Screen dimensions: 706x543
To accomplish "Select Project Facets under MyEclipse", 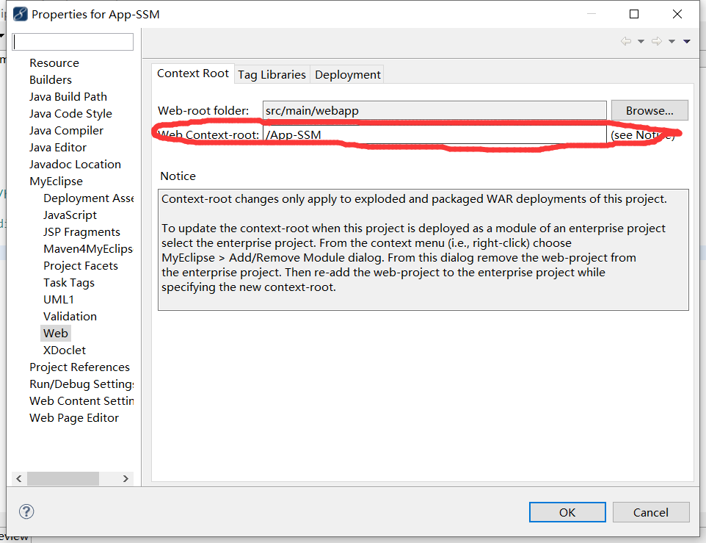I will tap(81, 266).
